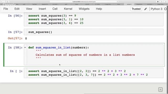Click line 'assert sum_squares(3) == 9'
The width and height of the screenshot is (168, 94).
[52, 16]
